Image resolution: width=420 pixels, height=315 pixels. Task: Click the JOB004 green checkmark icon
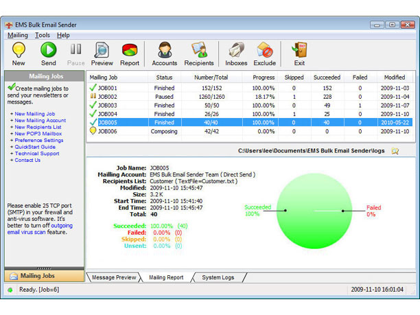tap(93, 113)
